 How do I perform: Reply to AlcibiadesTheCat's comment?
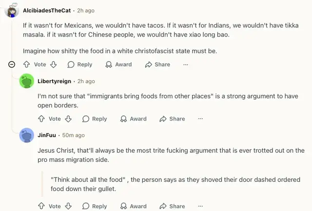point(80,65)
